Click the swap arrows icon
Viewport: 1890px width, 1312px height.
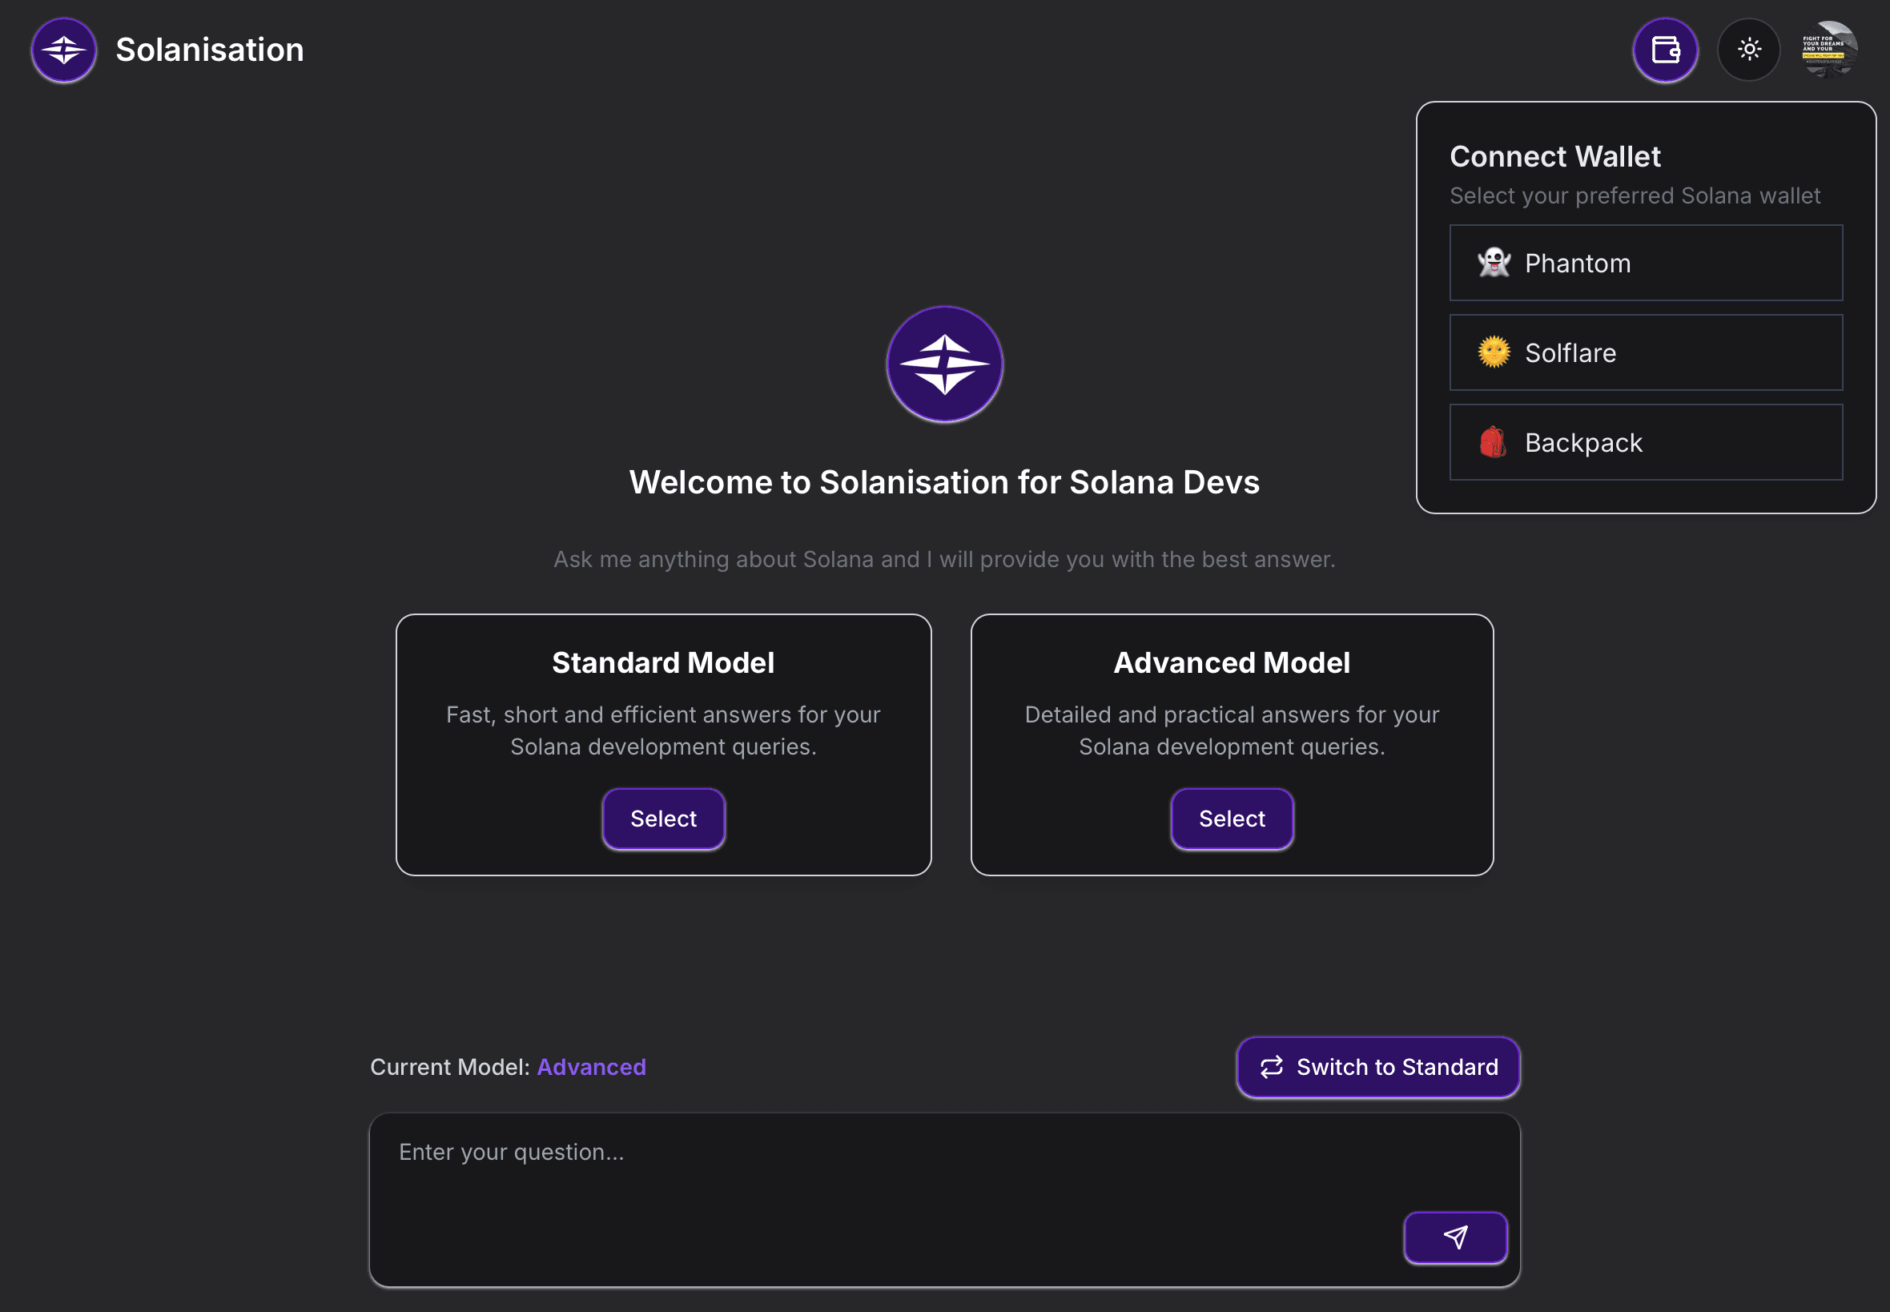pos(1271,1067)
